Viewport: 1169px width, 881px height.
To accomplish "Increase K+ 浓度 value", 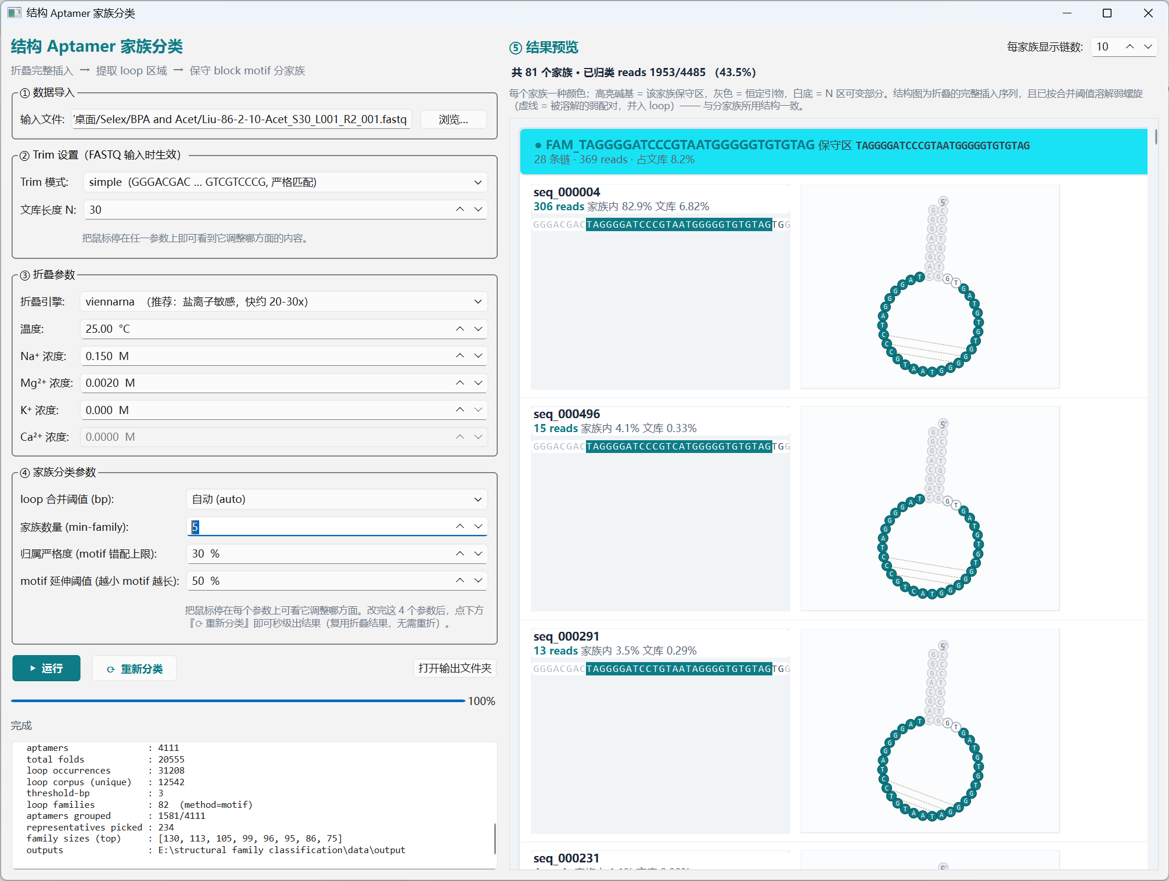I will click(x=460, y=410).
